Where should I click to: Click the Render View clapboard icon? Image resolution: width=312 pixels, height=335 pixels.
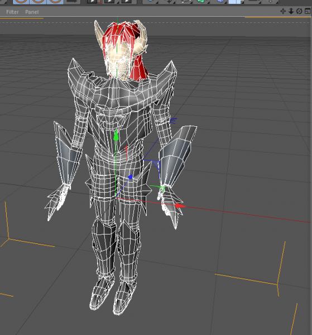click(92, 2)
